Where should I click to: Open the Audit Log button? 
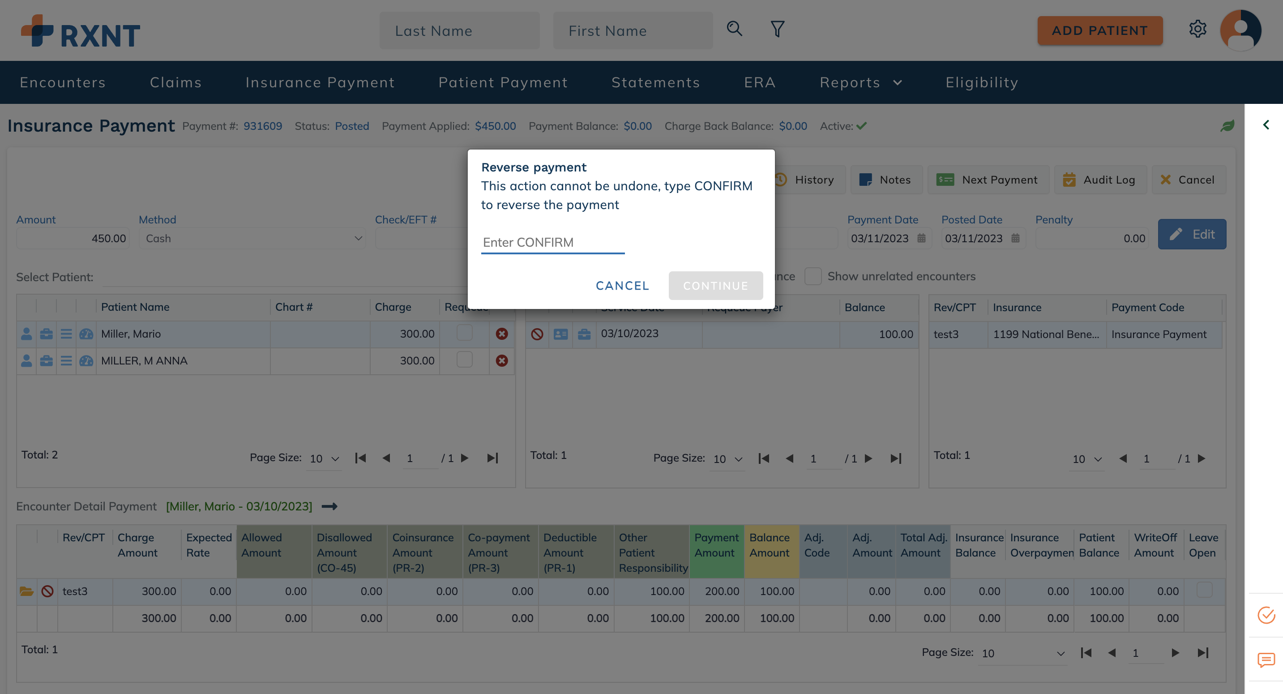pyautogui.click(x=1100, y=180)
